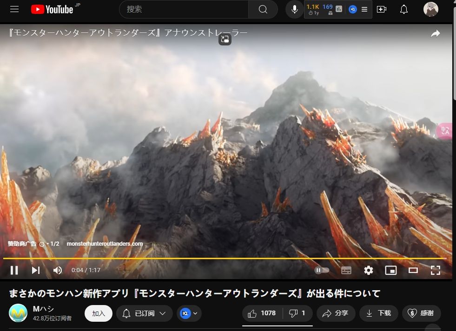Image resolution: width=456 pixels, height=331 pixels.
Task: Click the search magnifier button
Action: (263, 9)
